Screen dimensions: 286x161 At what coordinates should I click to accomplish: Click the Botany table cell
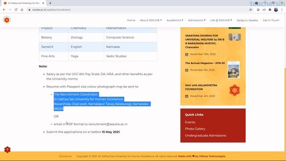54,38
